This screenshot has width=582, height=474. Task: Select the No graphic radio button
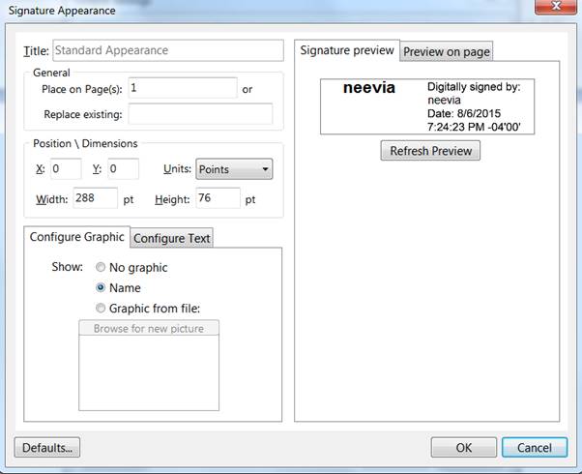point(101,267)
